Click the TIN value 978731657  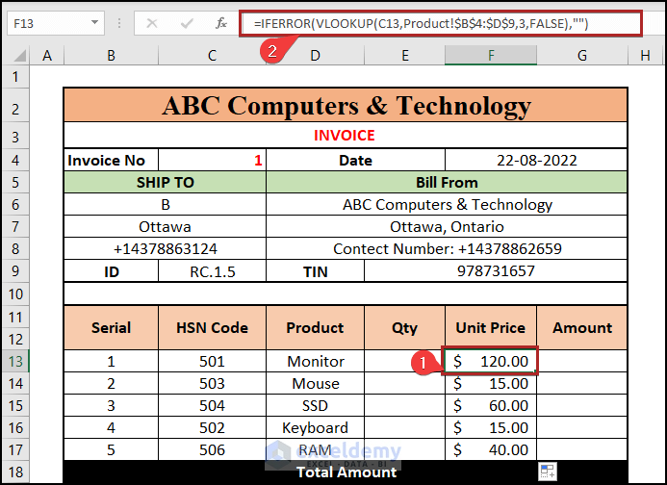[496, 271]
